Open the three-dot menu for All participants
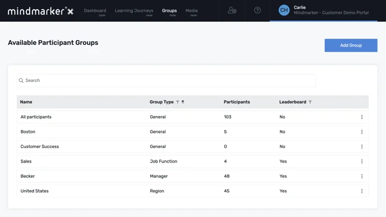 pyautogui.click(x=362, y=117)
